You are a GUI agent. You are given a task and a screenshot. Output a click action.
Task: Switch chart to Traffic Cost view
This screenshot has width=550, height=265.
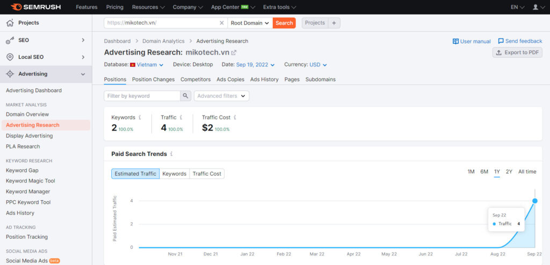207,174
